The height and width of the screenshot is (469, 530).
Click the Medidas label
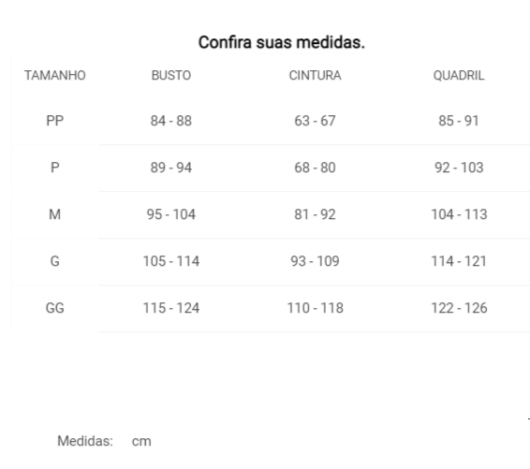85,441
